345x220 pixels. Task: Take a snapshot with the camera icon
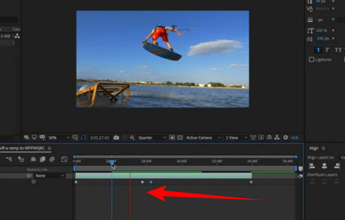[116, 137]
